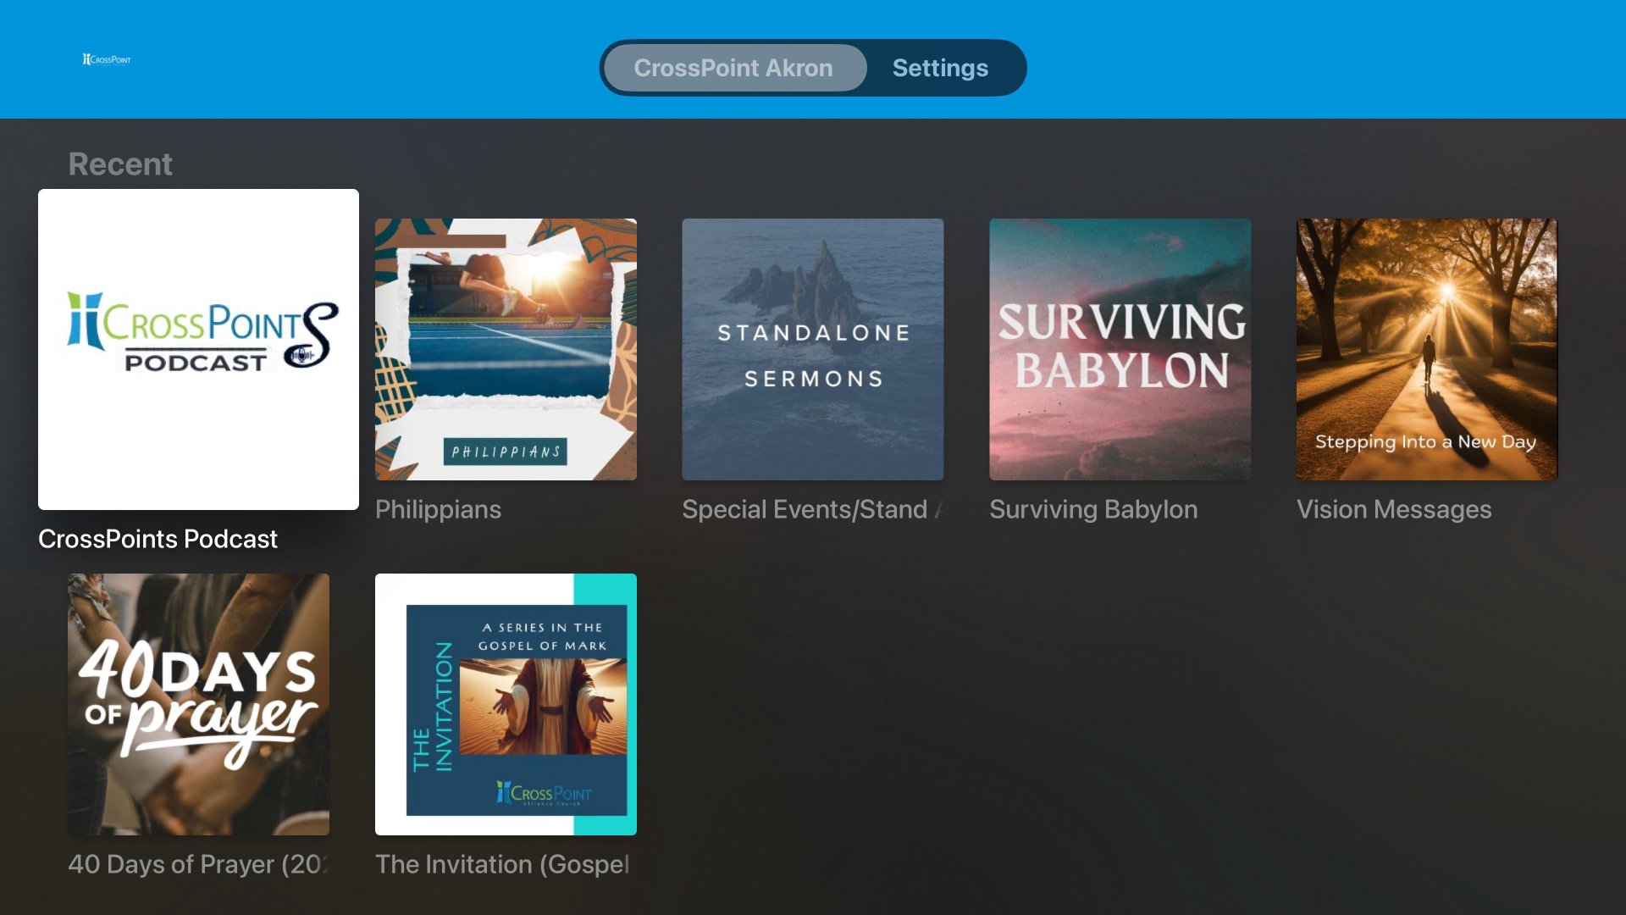Open the Surviving Babylon series cover
Viewport: 1626px width, 915px height.
(1120, 349)
